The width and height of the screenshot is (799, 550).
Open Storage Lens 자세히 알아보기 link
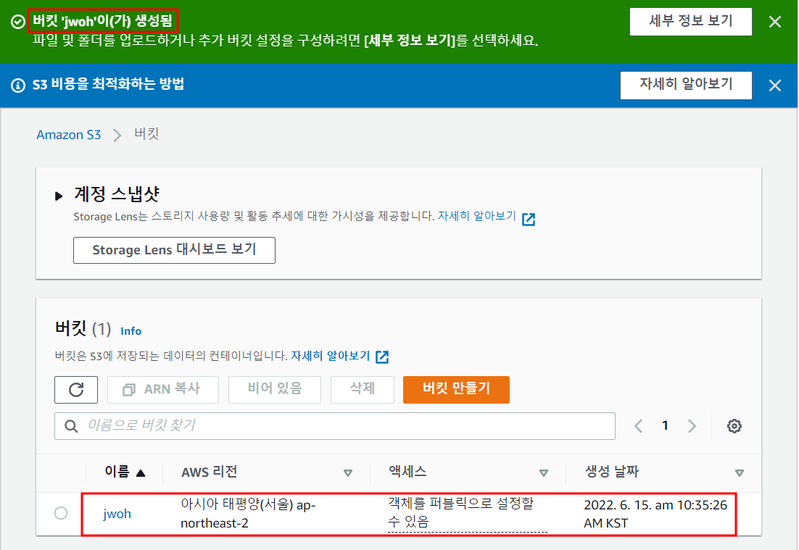coord(477,216)
